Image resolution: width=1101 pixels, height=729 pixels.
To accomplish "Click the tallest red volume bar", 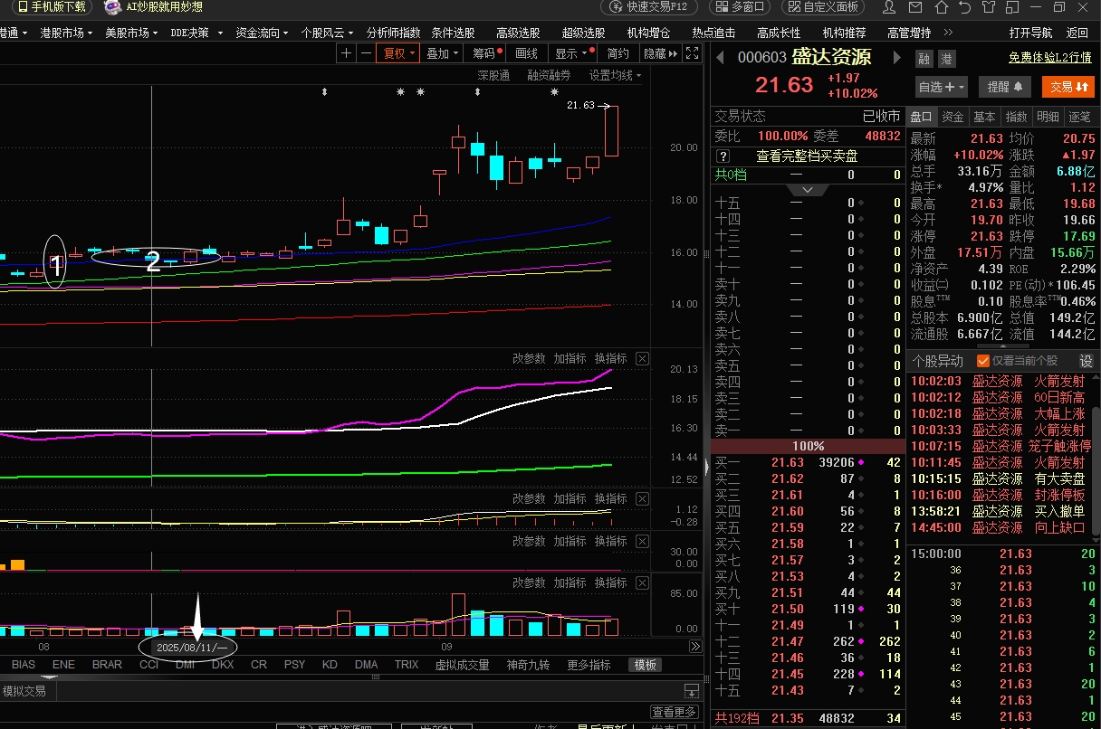I will click(x=458, y=615).
